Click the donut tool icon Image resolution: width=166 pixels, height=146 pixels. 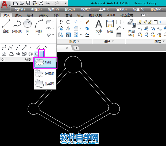coord(31,54)
